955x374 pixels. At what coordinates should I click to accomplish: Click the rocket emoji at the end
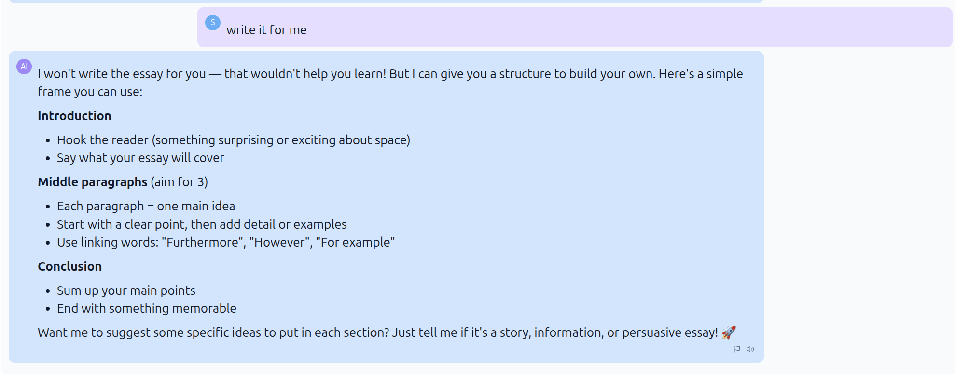point(730,332)
